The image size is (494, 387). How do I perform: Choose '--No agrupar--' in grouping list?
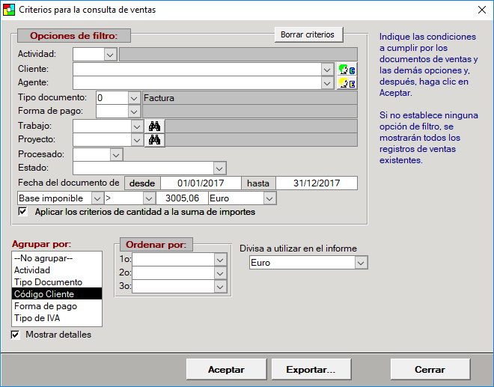pos(43,258)
